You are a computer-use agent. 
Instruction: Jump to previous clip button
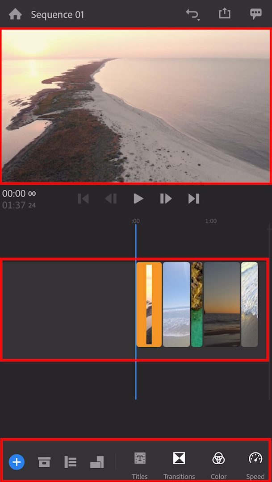coord(83,199)
